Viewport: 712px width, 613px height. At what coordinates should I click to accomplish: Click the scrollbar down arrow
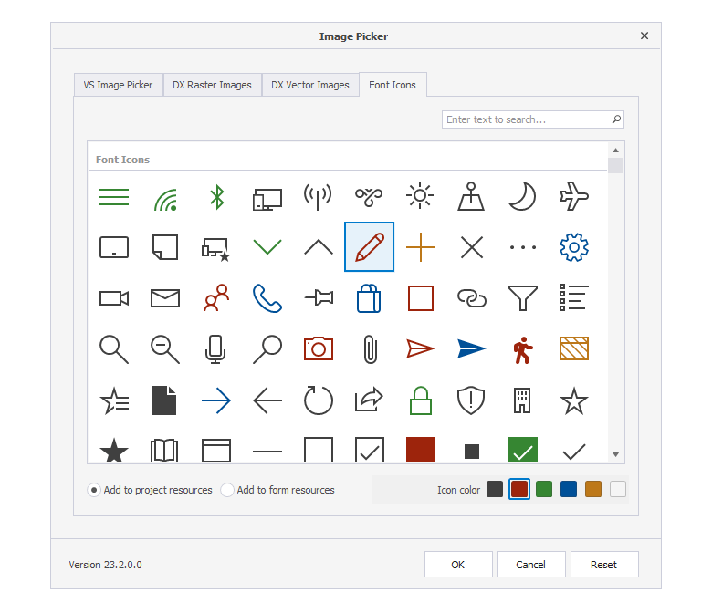click(x=616, y=454)
